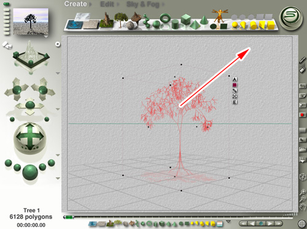
Task: Create a symmetrical lattice in Create palette
Action: pos(136,18)
